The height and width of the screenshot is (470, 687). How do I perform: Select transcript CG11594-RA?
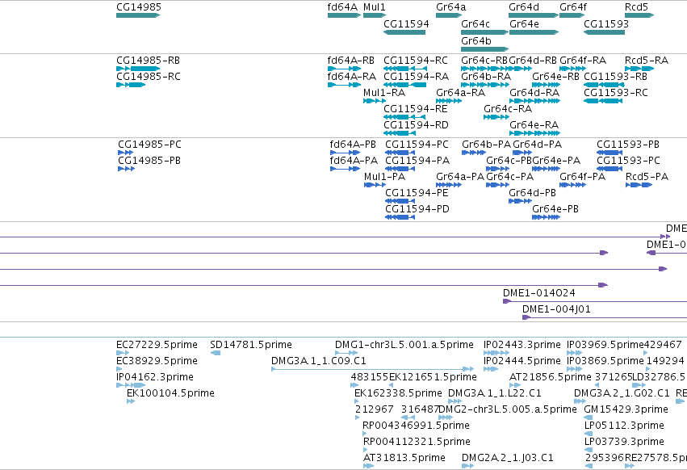pos(404,85)
